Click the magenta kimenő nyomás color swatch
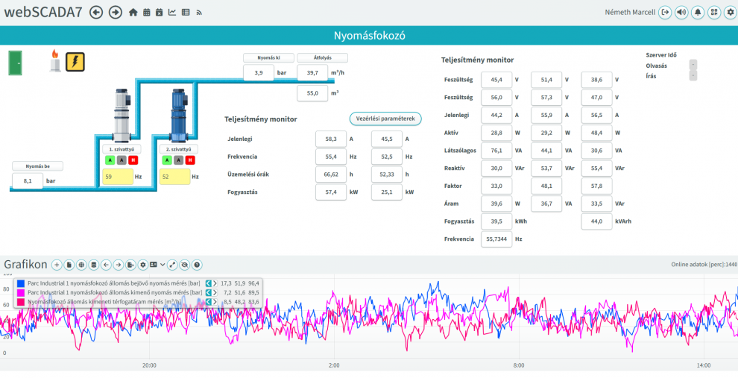Screen dimensions: 738x378 coord(21,292)
